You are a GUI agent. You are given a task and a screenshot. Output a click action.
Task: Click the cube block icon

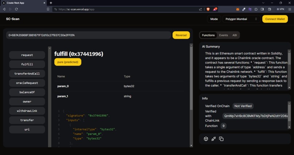(x=206, y=139)
